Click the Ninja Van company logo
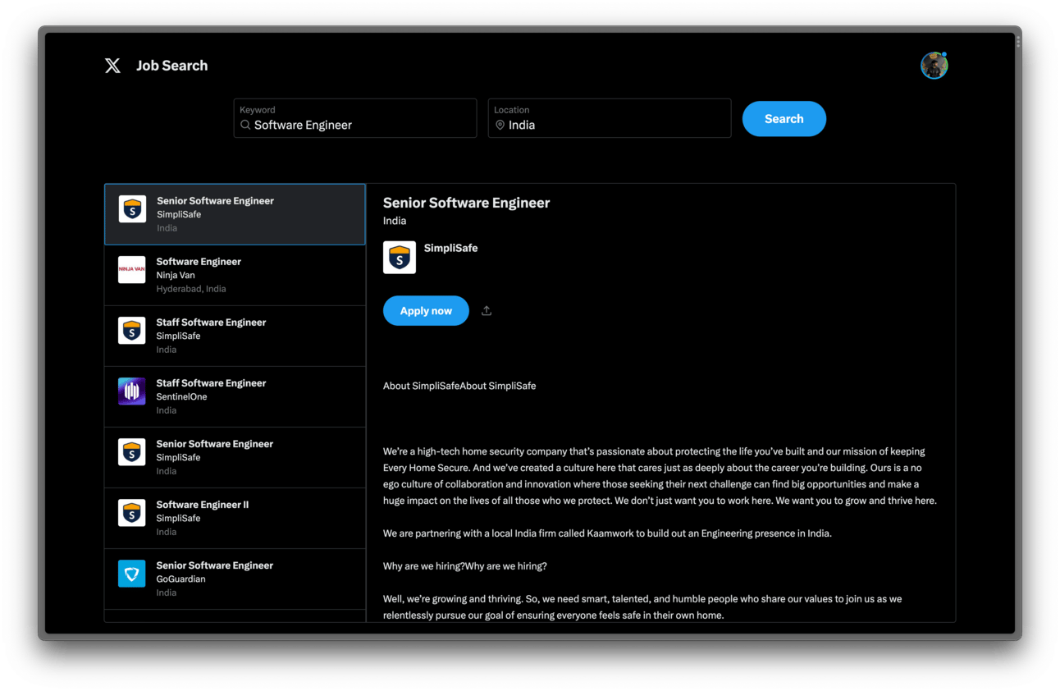Image resolution: width=1060 pixels, height=691 pixels. point(132,270)
